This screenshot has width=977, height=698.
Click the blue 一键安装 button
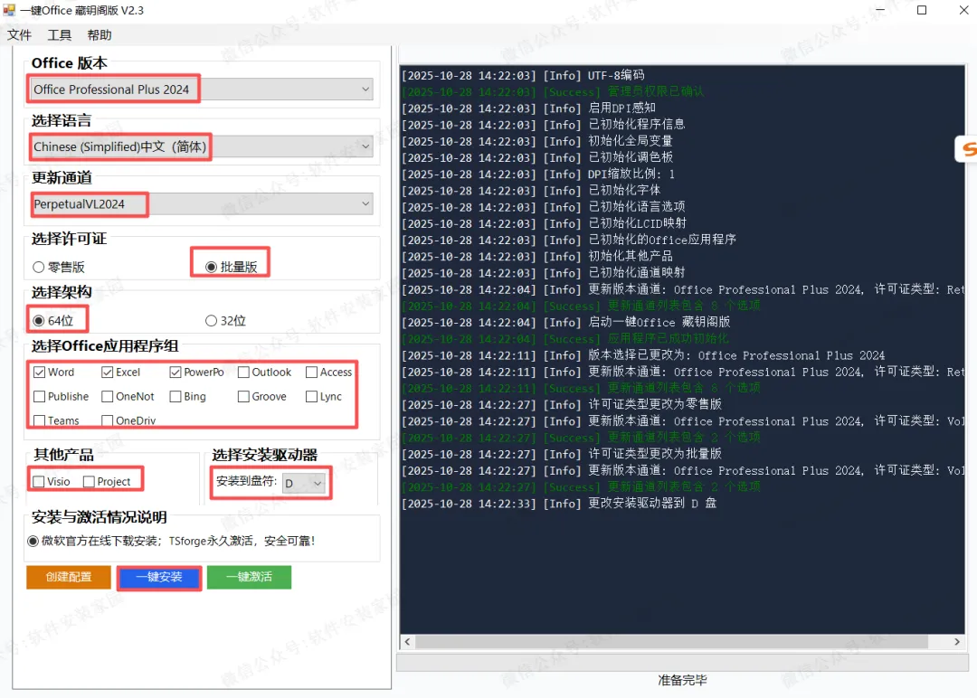click(x=159, y=577)
